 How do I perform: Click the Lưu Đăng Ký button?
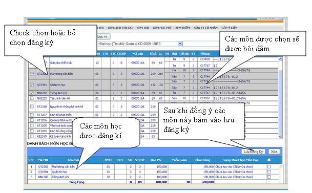(253, 152)
